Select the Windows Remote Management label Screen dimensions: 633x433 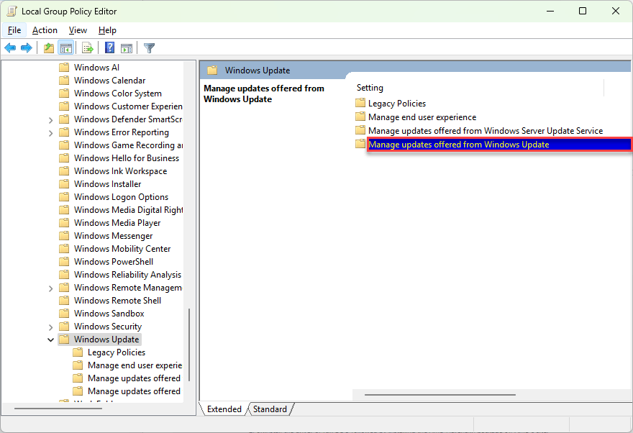[128, 288]
